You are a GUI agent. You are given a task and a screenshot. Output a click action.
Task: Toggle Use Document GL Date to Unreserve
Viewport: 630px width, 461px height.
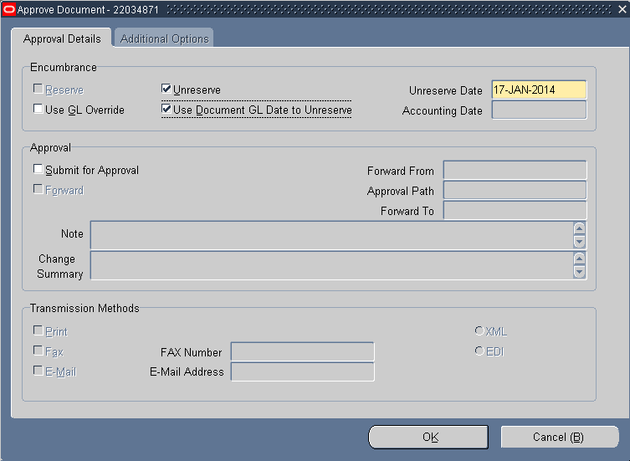click(x=166, y=109)
